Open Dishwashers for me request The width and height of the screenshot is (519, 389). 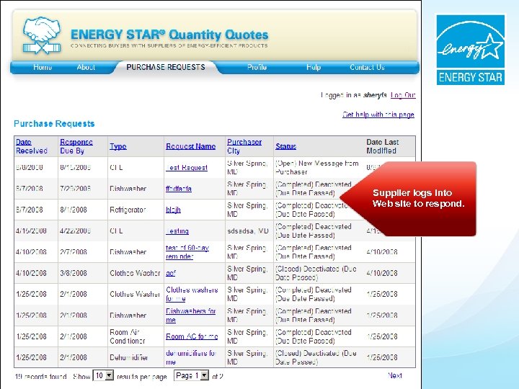pyautogui.click(x=190, y=316)
